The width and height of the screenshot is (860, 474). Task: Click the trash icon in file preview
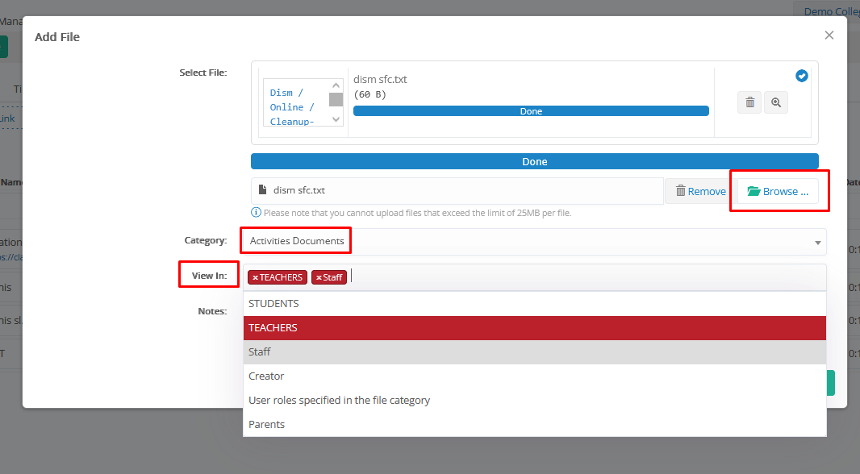click(x=749, y=102)
